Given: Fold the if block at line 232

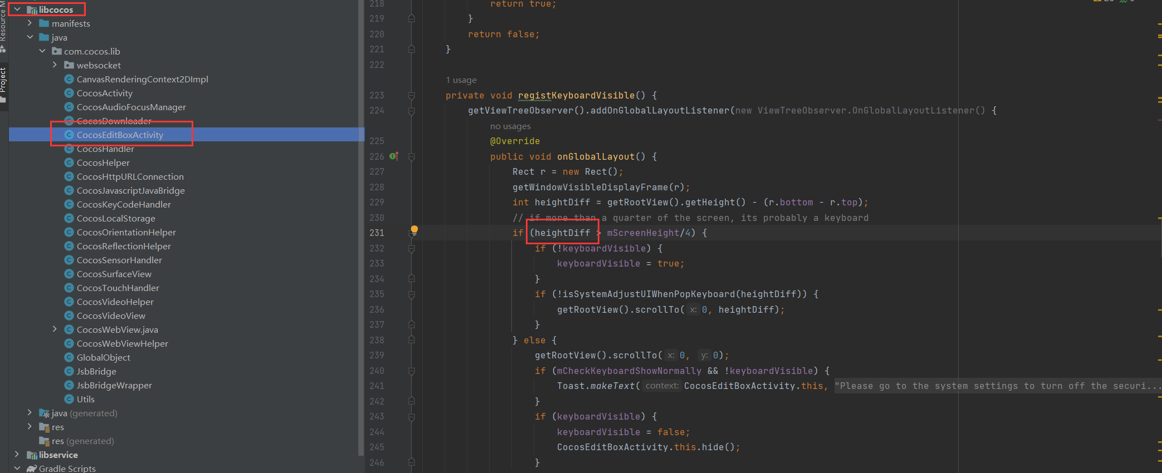Looking at the screenshot, I should tap(412, 249).
